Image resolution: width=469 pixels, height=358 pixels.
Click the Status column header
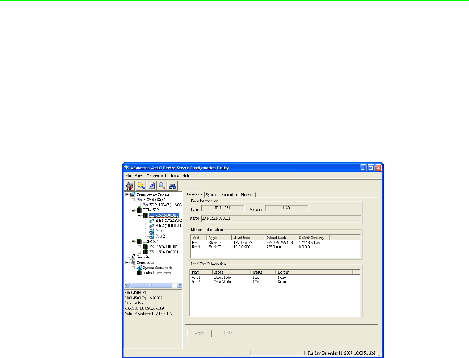click(x=263, y=272)
